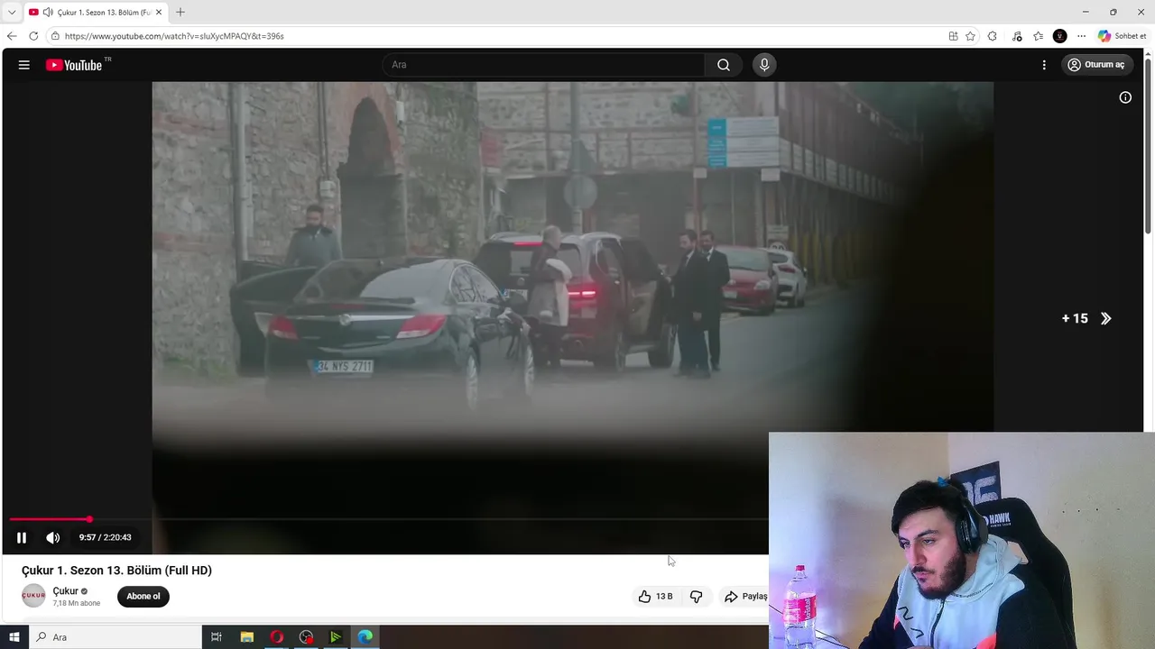Screen dimensions: 1155x649
Task: Open Çukur channel avatar
Action: (x=33, y=596)
